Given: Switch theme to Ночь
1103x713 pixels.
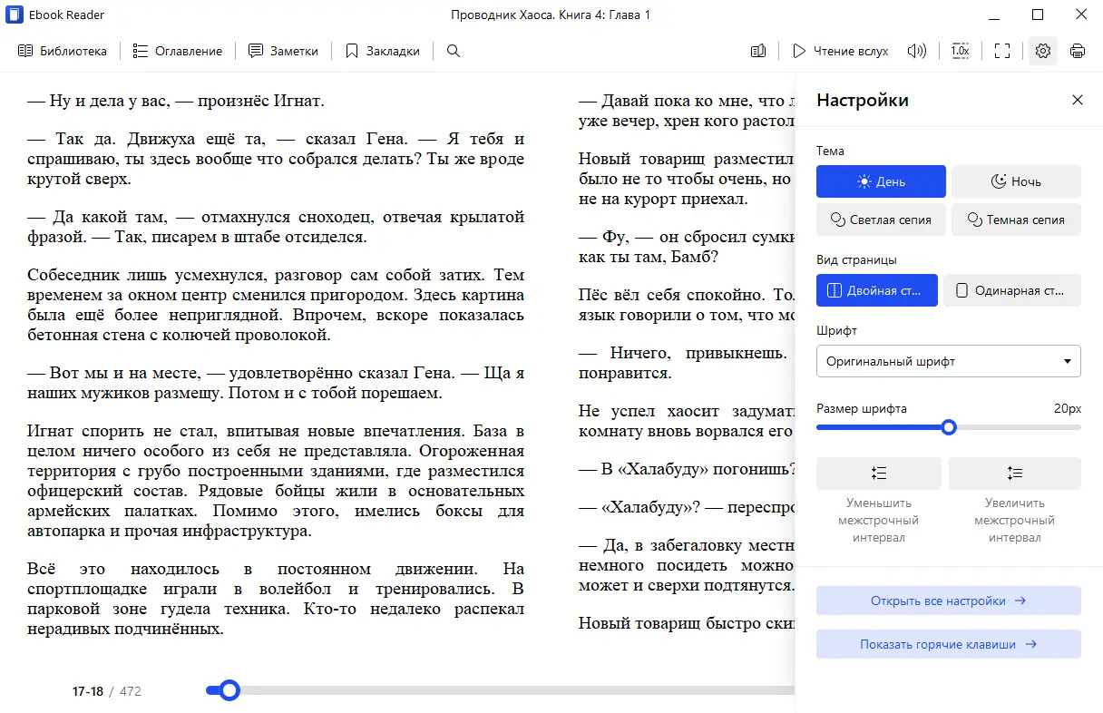Looking at the screenshot, I should (1016, 181).
